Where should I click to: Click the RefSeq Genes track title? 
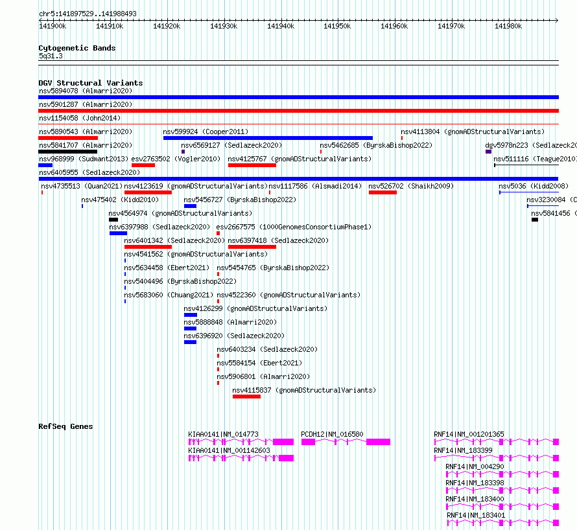pos(65,426)
